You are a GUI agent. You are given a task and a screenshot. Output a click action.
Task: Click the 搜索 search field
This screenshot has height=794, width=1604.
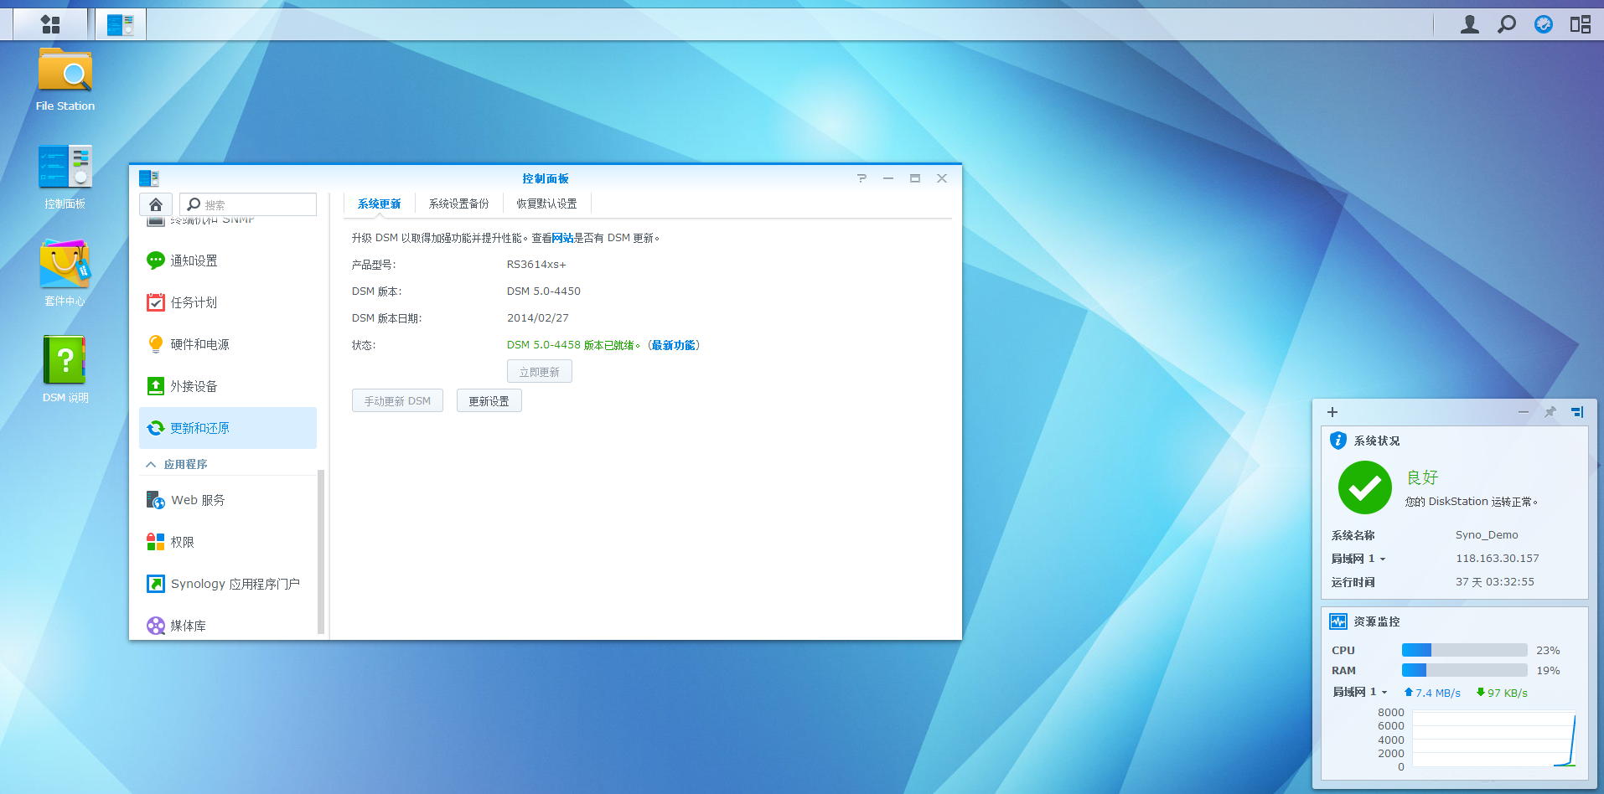(248, 204)
